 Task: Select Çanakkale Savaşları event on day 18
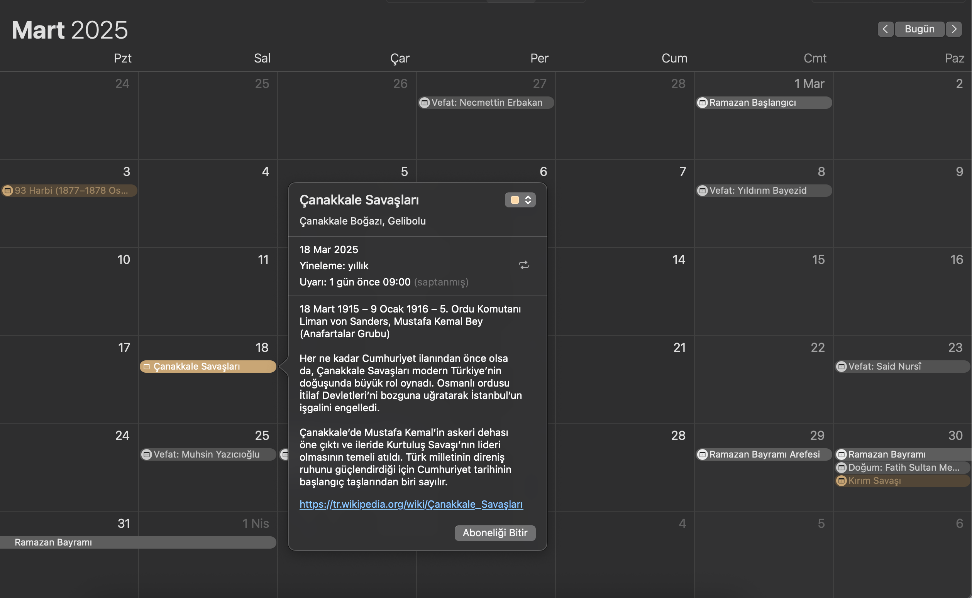pyautogui.click(x=208, y=367)
